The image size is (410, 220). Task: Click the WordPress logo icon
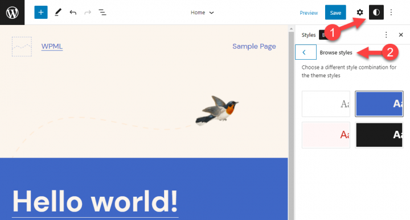13,13
